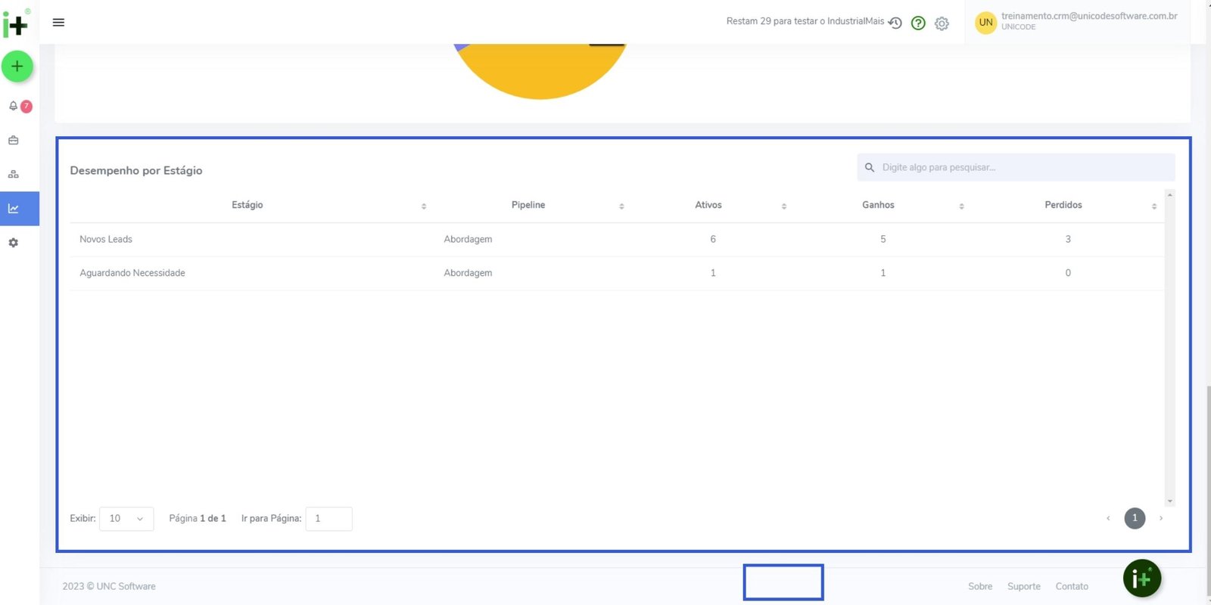Open the sidebar gear settings icon
This screenshot has width=1211, height=605.
pyautogui.click(x=14, y=243)
